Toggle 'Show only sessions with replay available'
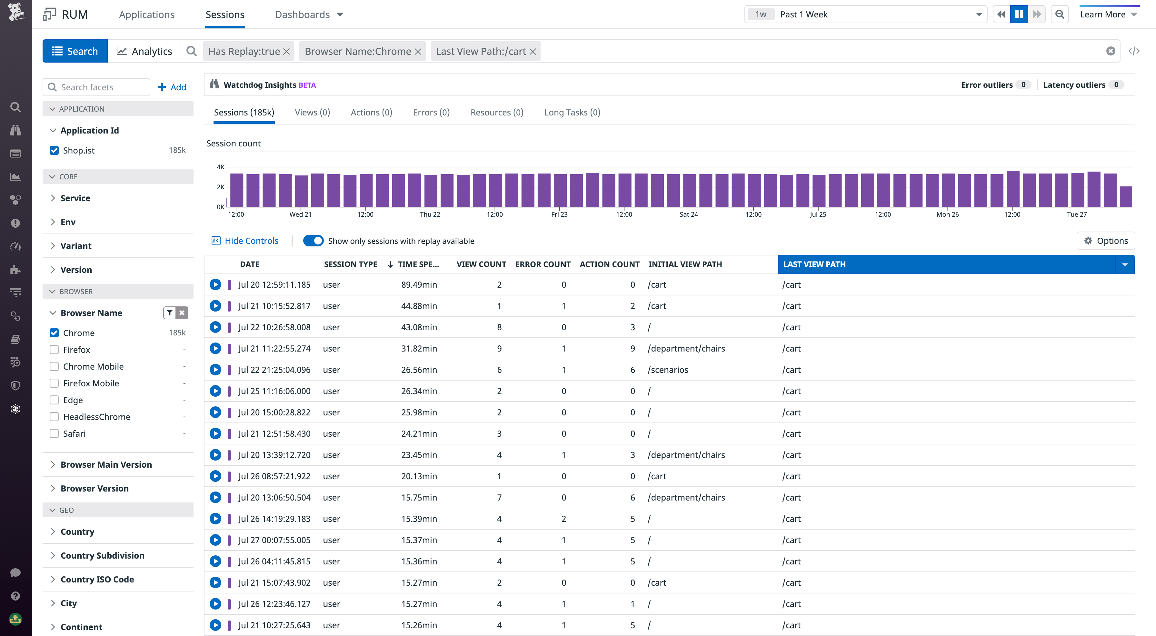 (x=313, y=241)
